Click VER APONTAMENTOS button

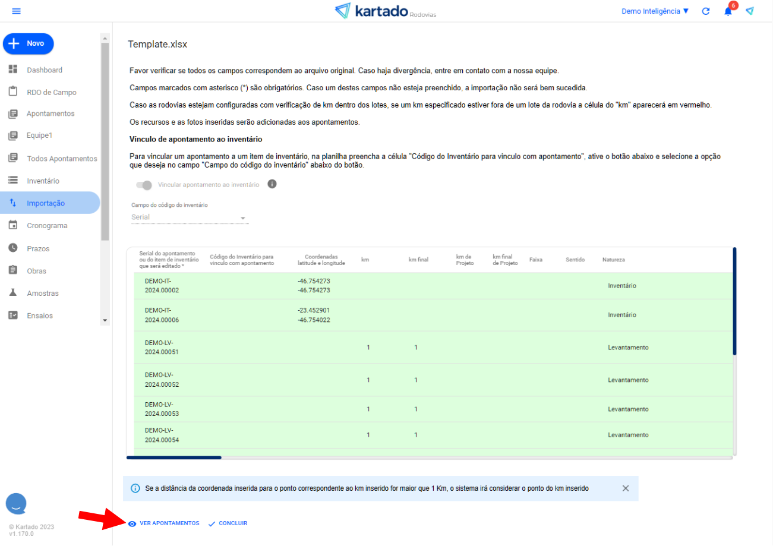click(164, 523)
